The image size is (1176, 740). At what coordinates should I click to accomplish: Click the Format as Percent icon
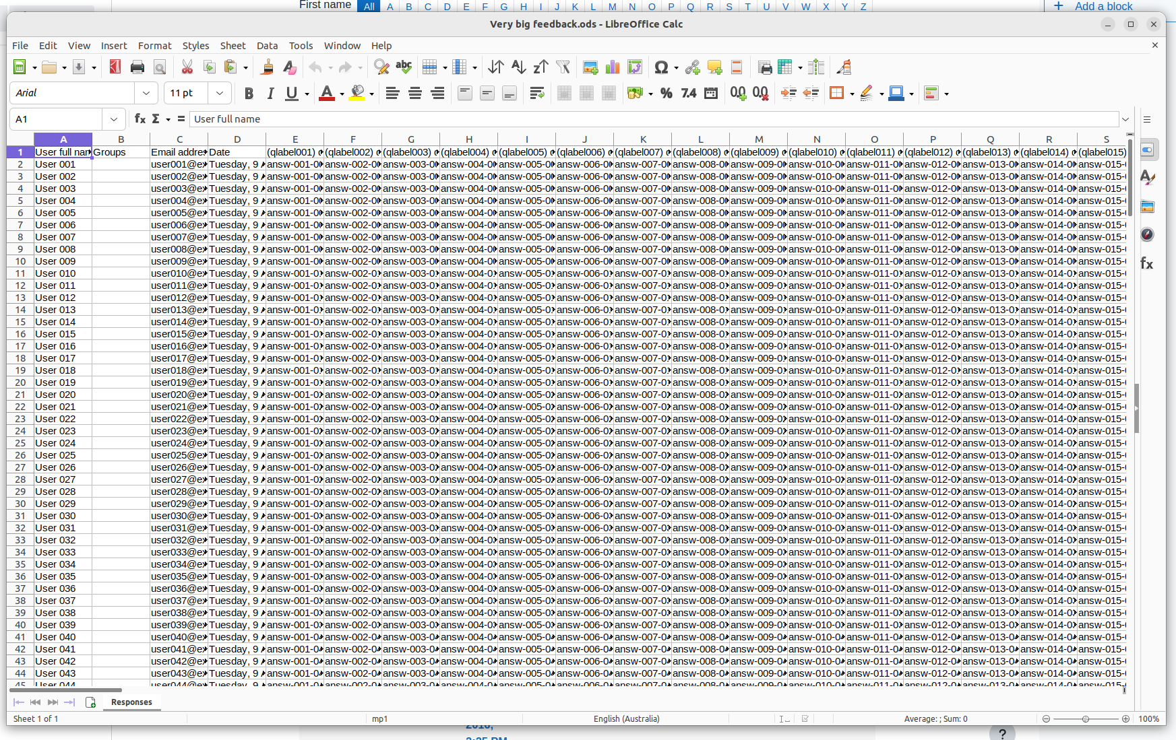pos(667,94)
